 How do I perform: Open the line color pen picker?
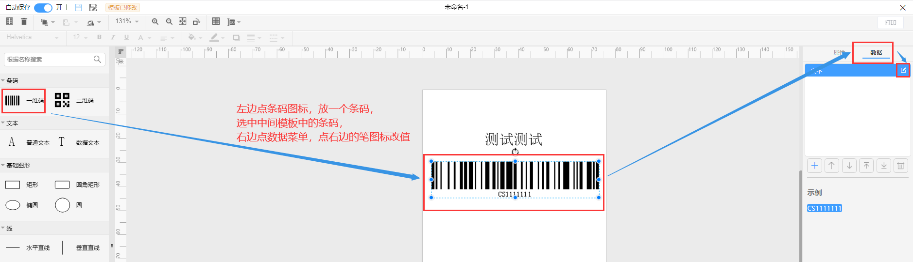point(217,37)
